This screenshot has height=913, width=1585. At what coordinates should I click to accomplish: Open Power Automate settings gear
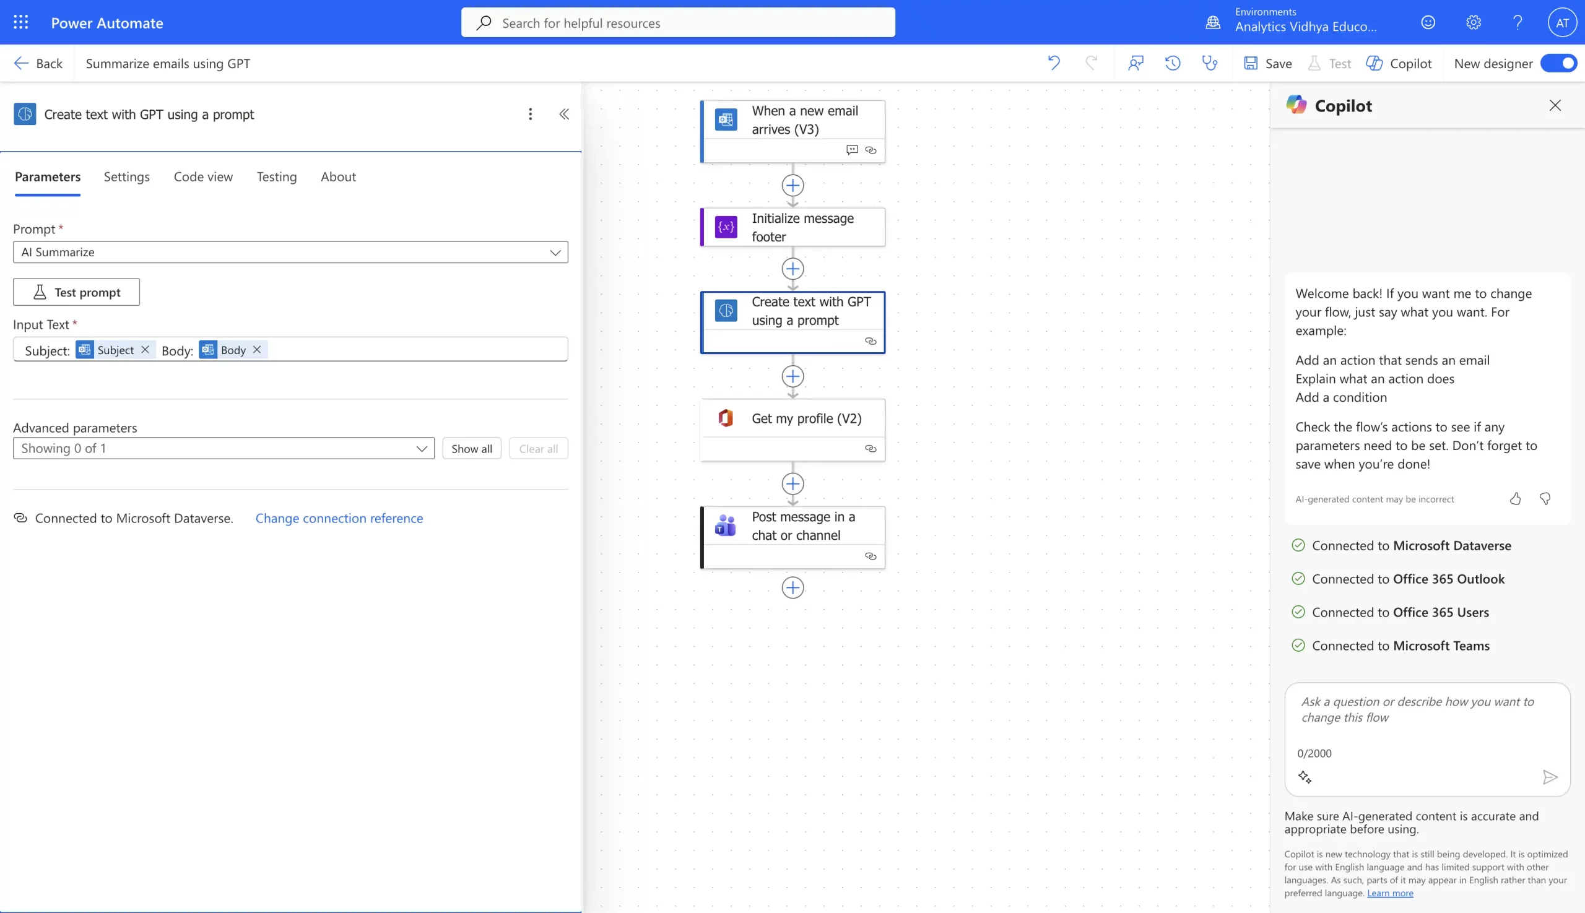[x=1473, y=22]
